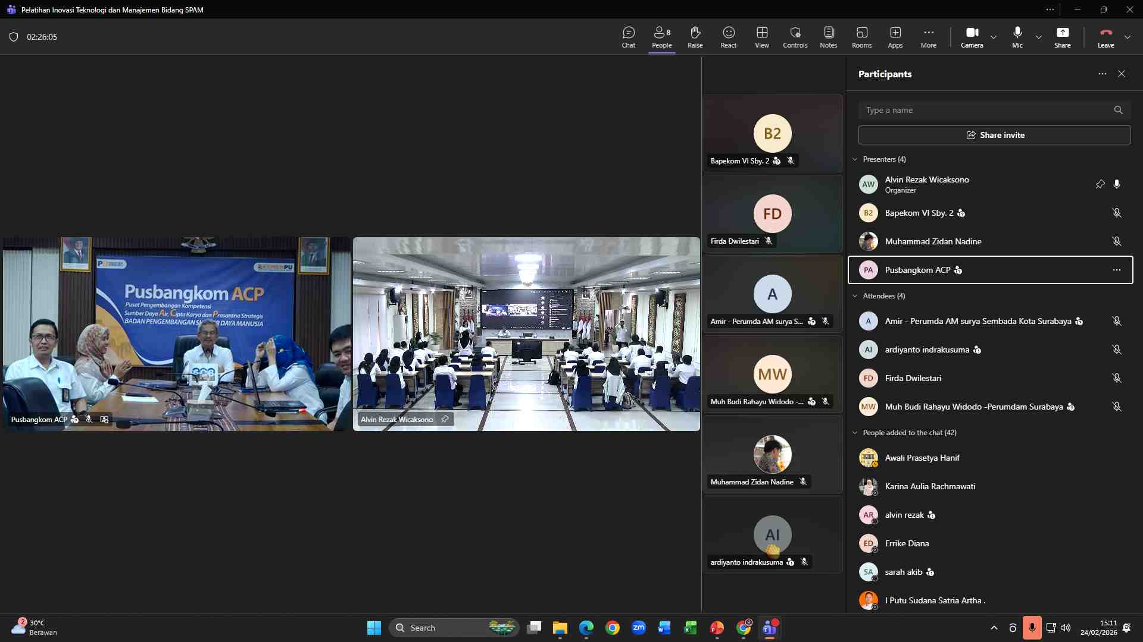This screenshot has height=642, width=1143.
Task: Toggle pin for Alvin Rezak Wicaksono
Action: tap(1100, 184)
